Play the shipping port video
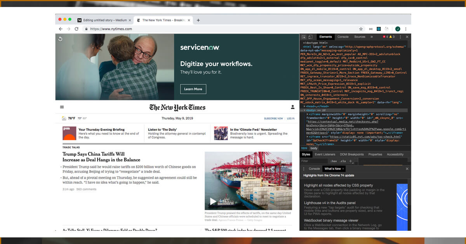 [213, 201]
